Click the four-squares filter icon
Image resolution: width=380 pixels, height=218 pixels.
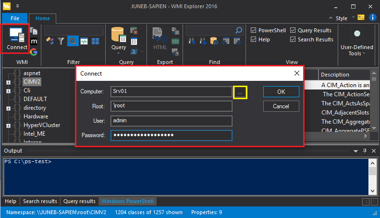(x=95, y=41)
